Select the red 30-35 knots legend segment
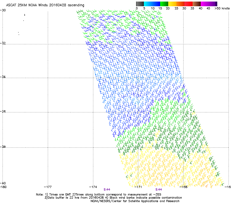231x203 pixels. click(189, 4)
